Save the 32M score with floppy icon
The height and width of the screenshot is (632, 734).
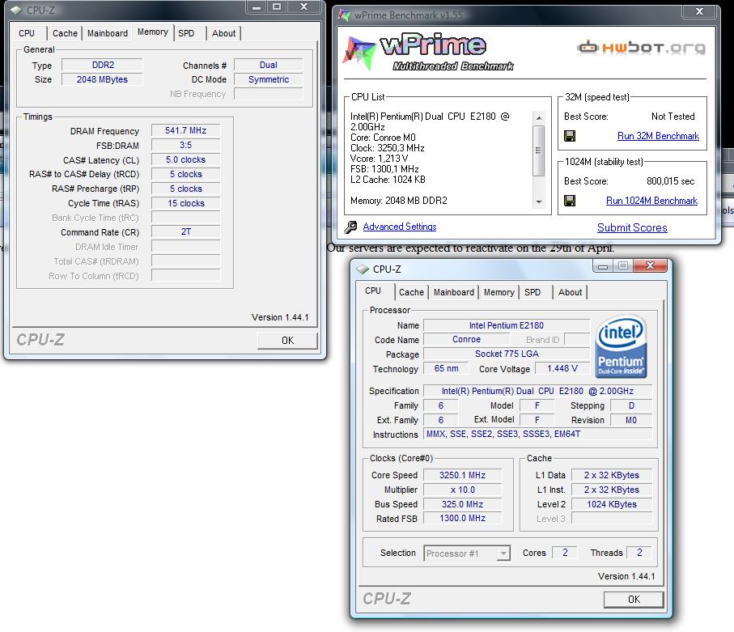570,136
